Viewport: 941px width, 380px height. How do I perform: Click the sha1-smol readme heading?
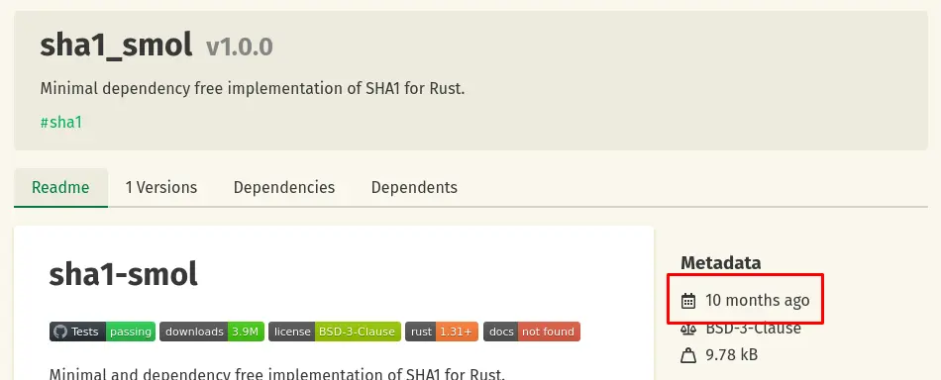pos(123,274)
